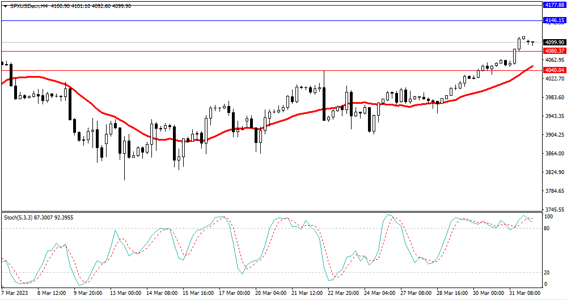
Task: Click the 9 Mar 20:00 time label
Action: point(88,293)
